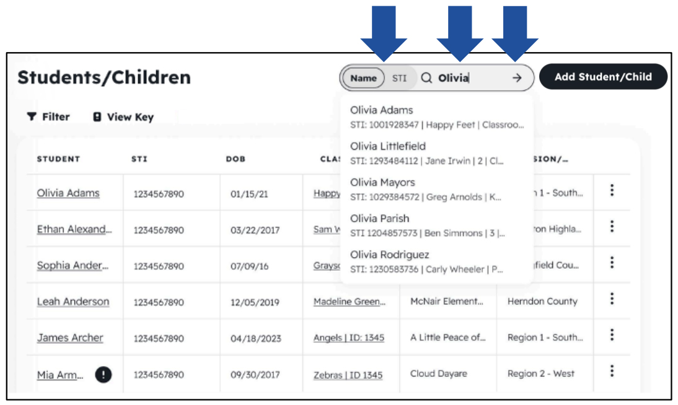Viewport: 678px width, 405px height.
Task: Open James Archer student link
Action: tap(69, 337)
